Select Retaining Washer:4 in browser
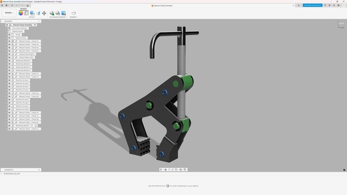 pos(23,70)
